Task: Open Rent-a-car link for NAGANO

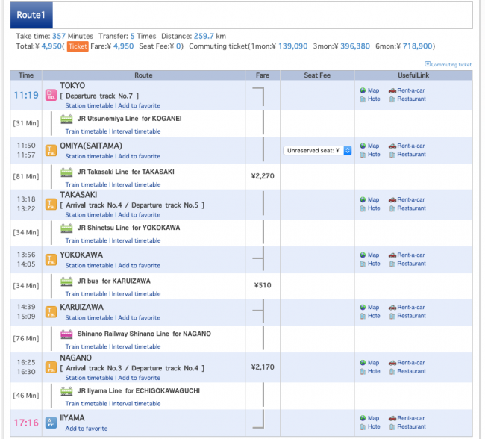Action: (x=411, y=363)
